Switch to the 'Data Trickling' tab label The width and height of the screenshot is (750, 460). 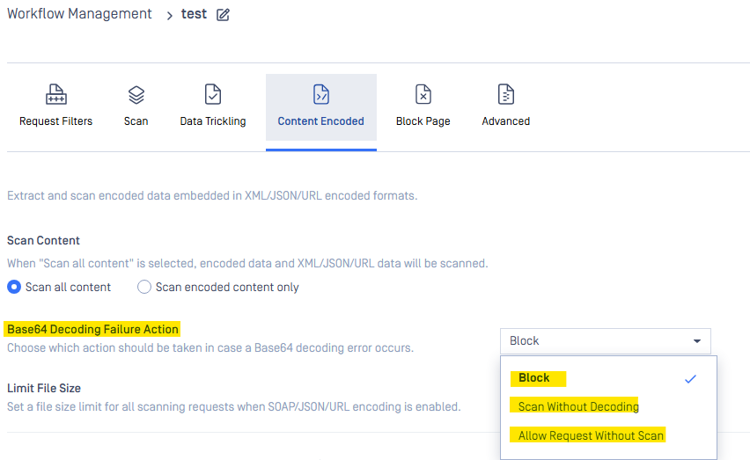(213, 121)
